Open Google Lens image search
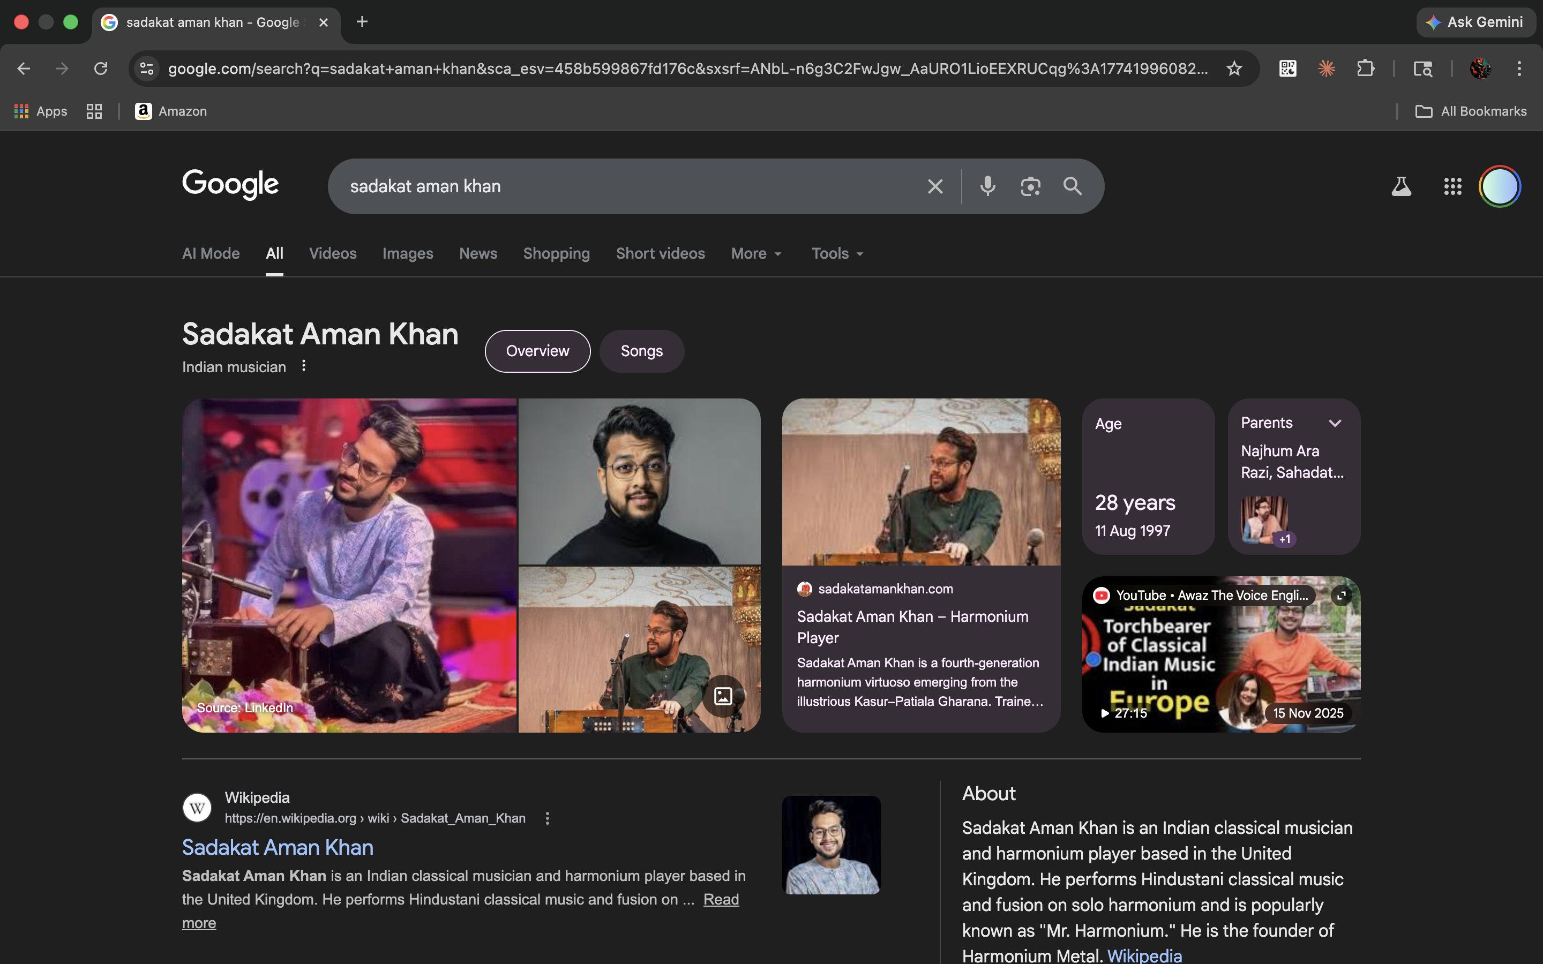 (x=1030, y=186)
